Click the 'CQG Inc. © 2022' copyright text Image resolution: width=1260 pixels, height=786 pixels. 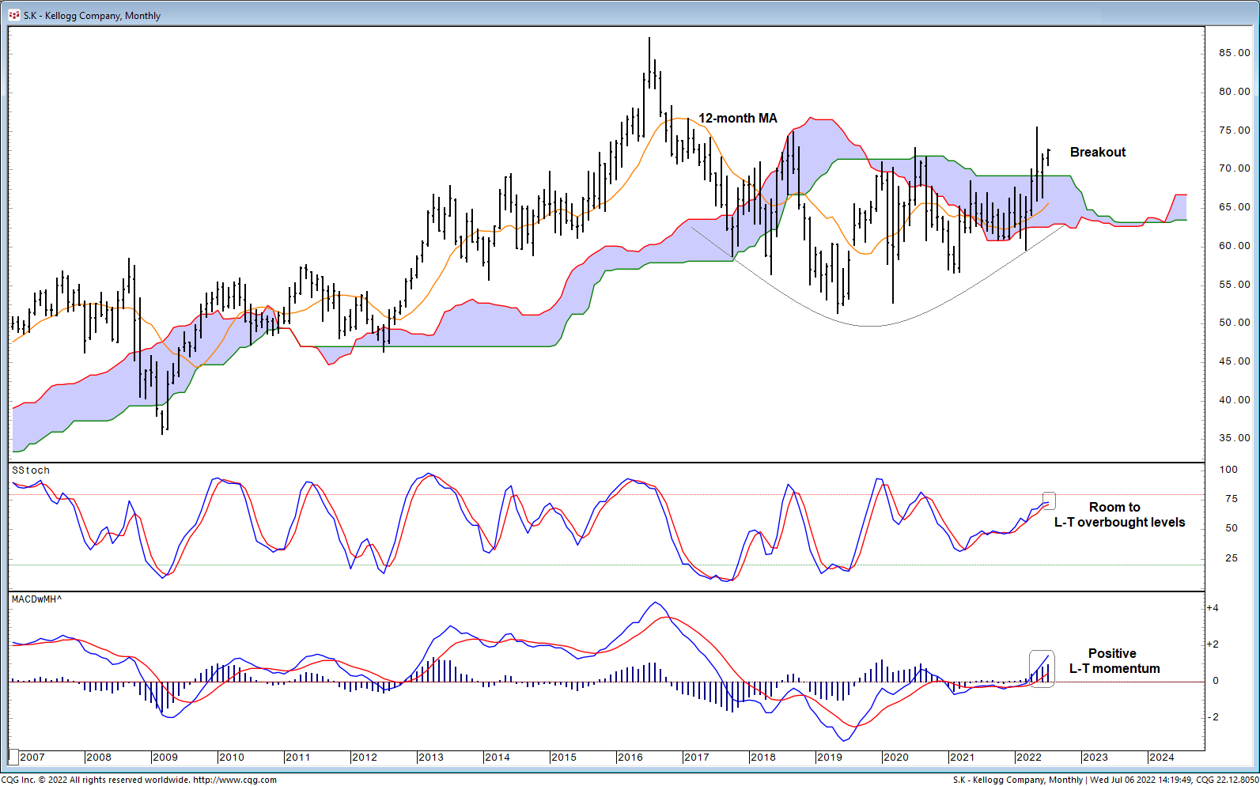34,780
